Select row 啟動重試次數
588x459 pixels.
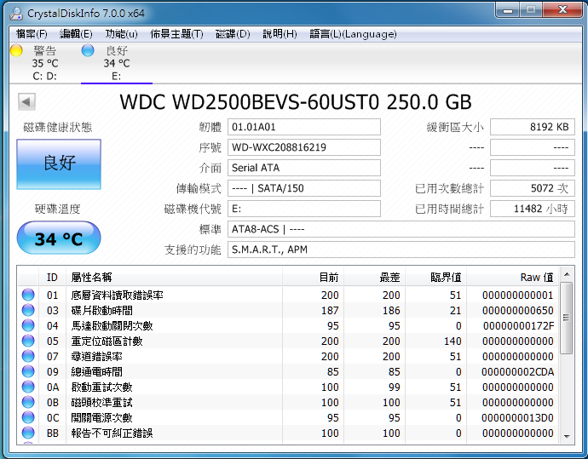[289, 387]
